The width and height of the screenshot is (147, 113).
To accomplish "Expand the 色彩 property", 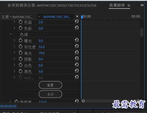I will pos(14,28).
